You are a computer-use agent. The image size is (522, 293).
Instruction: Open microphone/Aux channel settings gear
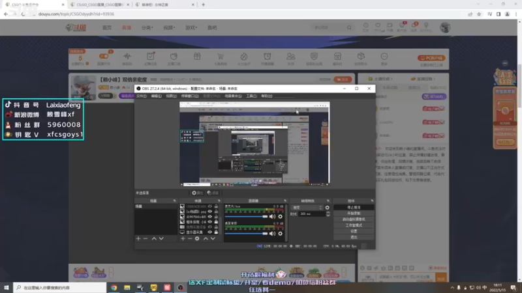point(281,217)
